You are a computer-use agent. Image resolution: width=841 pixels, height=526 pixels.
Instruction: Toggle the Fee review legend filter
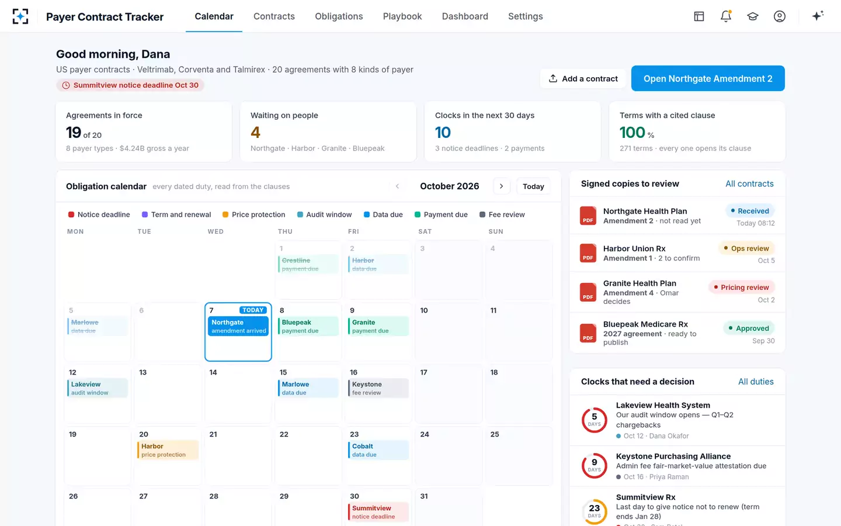(x=502, y=214)
